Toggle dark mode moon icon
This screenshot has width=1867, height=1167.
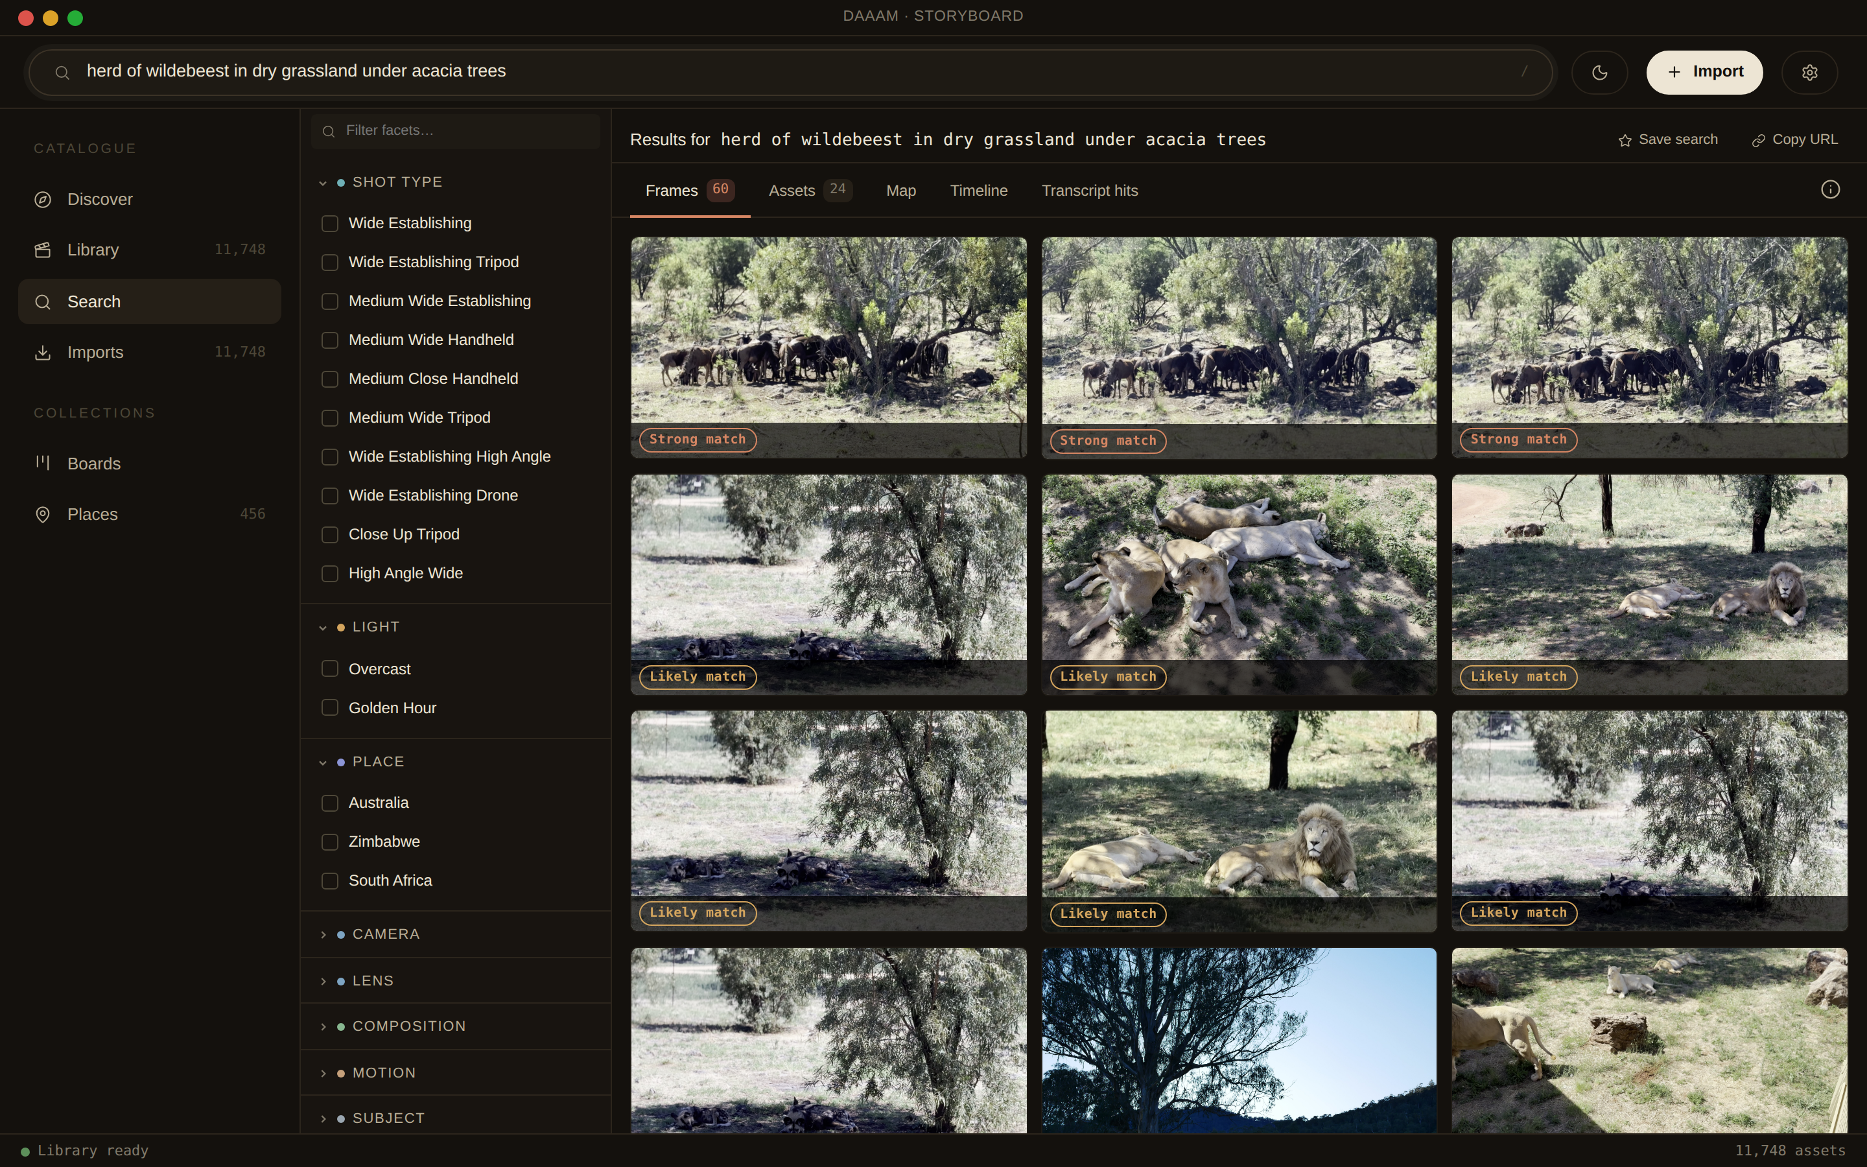[1599, 73]
